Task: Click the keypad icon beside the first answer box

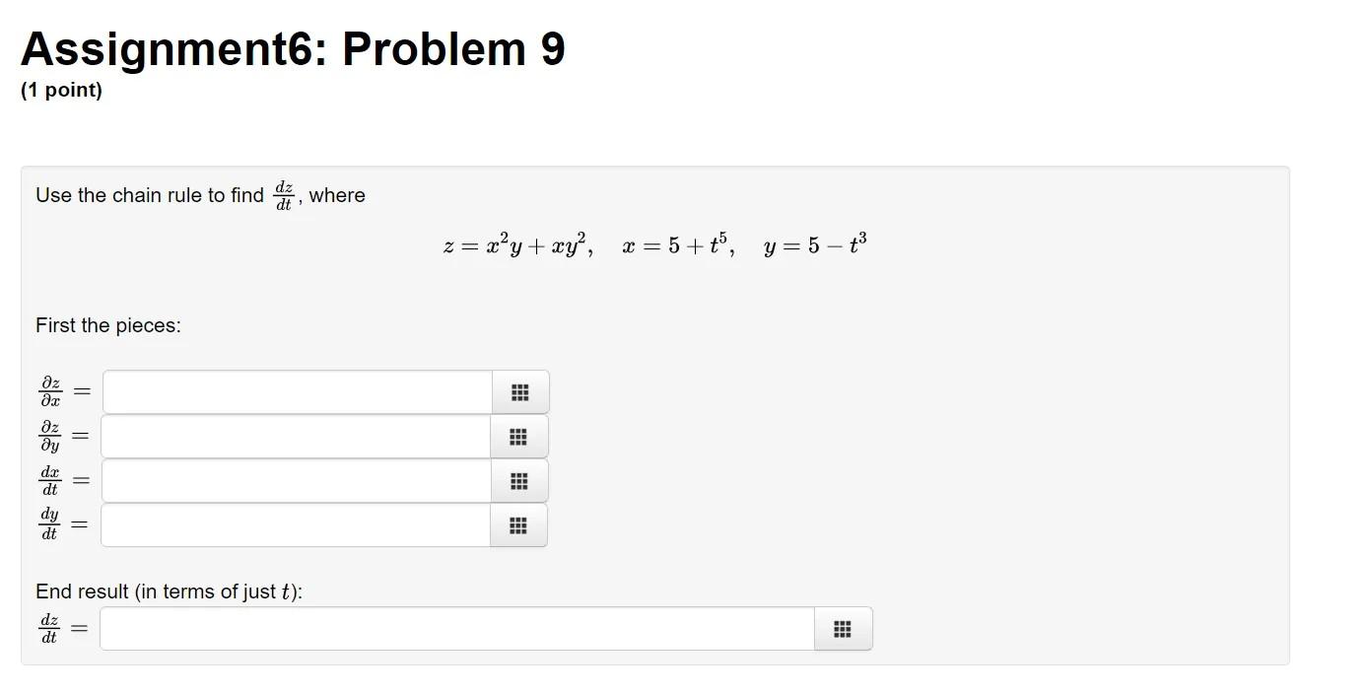Action: [519, 391]
